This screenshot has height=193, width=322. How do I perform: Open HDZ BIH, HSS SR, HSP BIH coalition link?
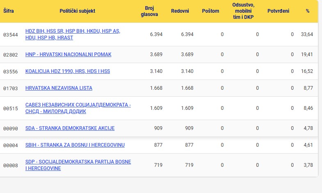click(73, 34)
